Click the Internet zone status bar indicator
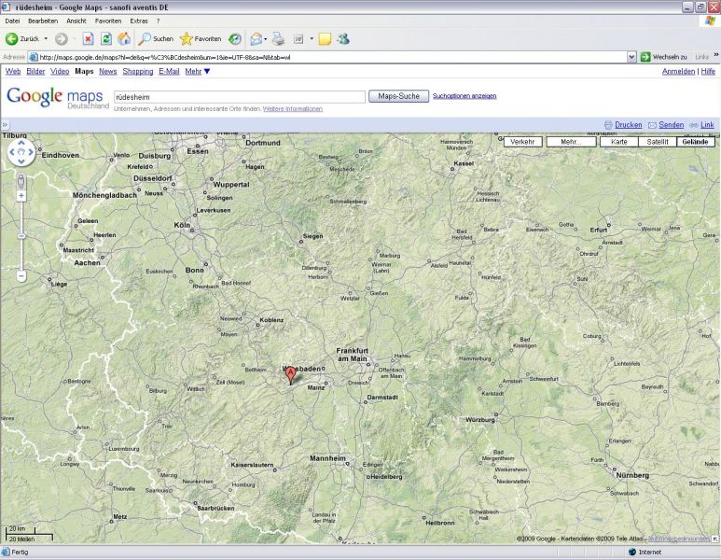Viewport: 721px width, 560px height. coord(645,552)
